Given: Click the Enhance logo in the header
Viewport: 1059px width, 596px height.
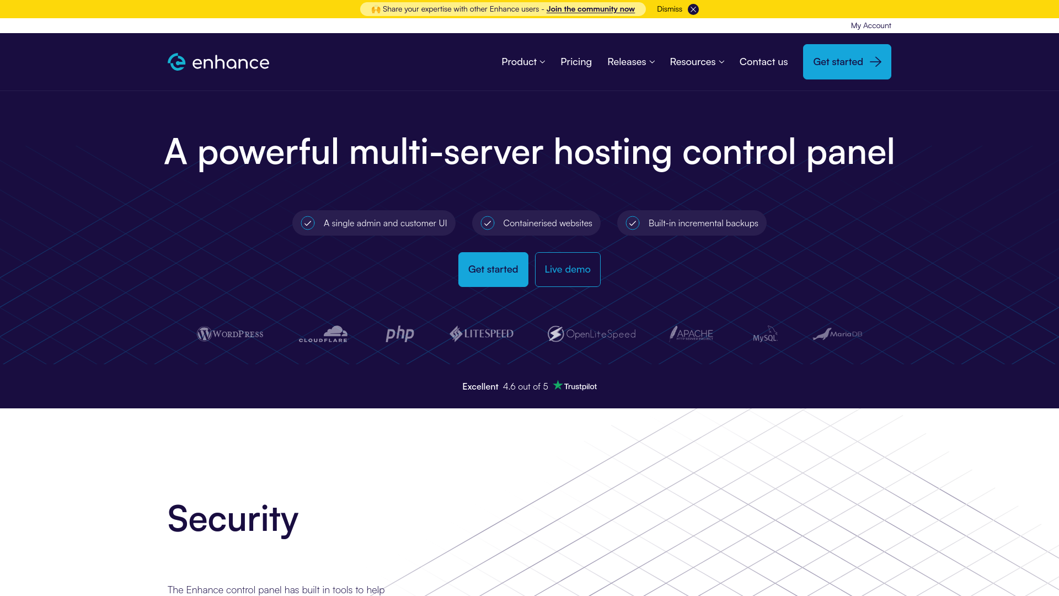Looking at the screenshot, I should (218, 62).
